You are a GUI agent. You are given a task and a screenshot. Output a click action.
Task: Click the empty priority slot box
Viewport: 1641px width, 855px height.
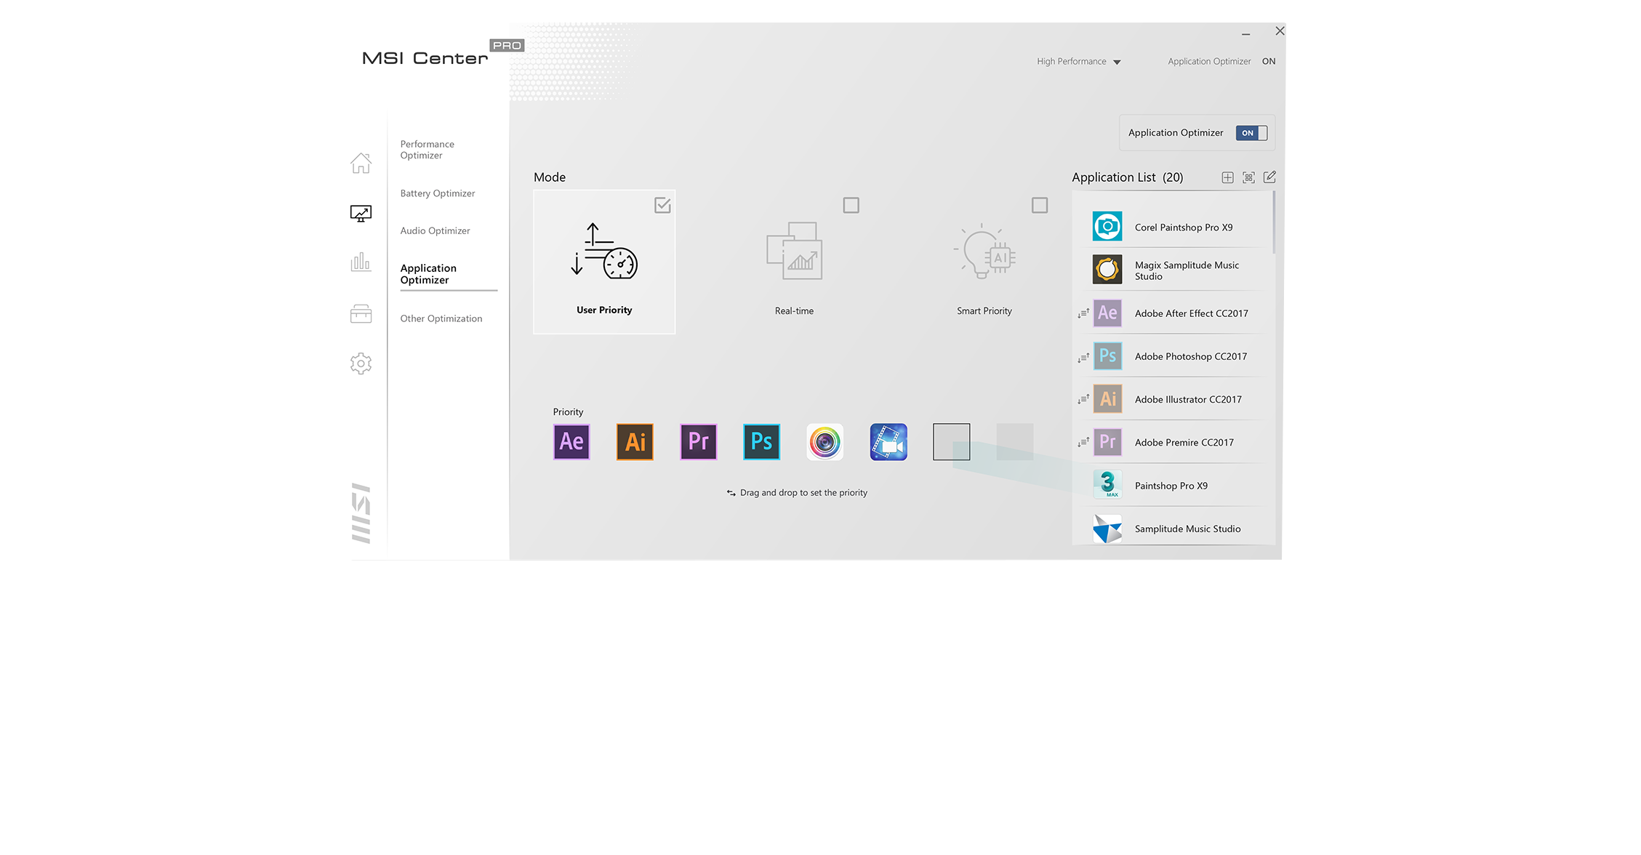[x=951, y=442]
